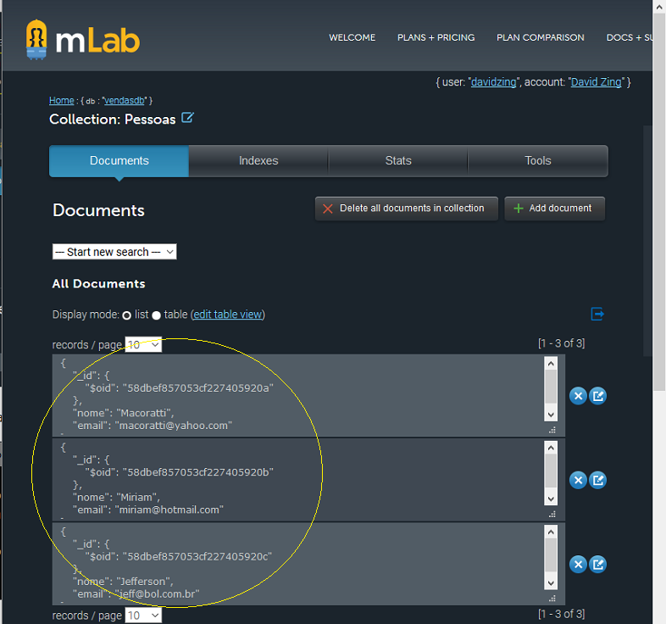Image resolution: width=666 pixels, height=624 pixels.
Task: Open bottom records per page dropdown
Action: tap(143, 615)
